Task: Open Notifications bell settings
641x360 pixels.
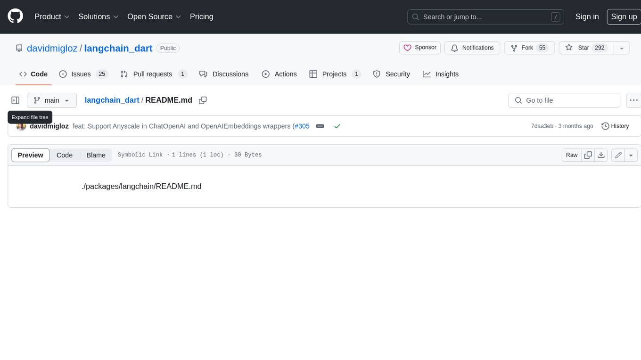Action: 472,48
